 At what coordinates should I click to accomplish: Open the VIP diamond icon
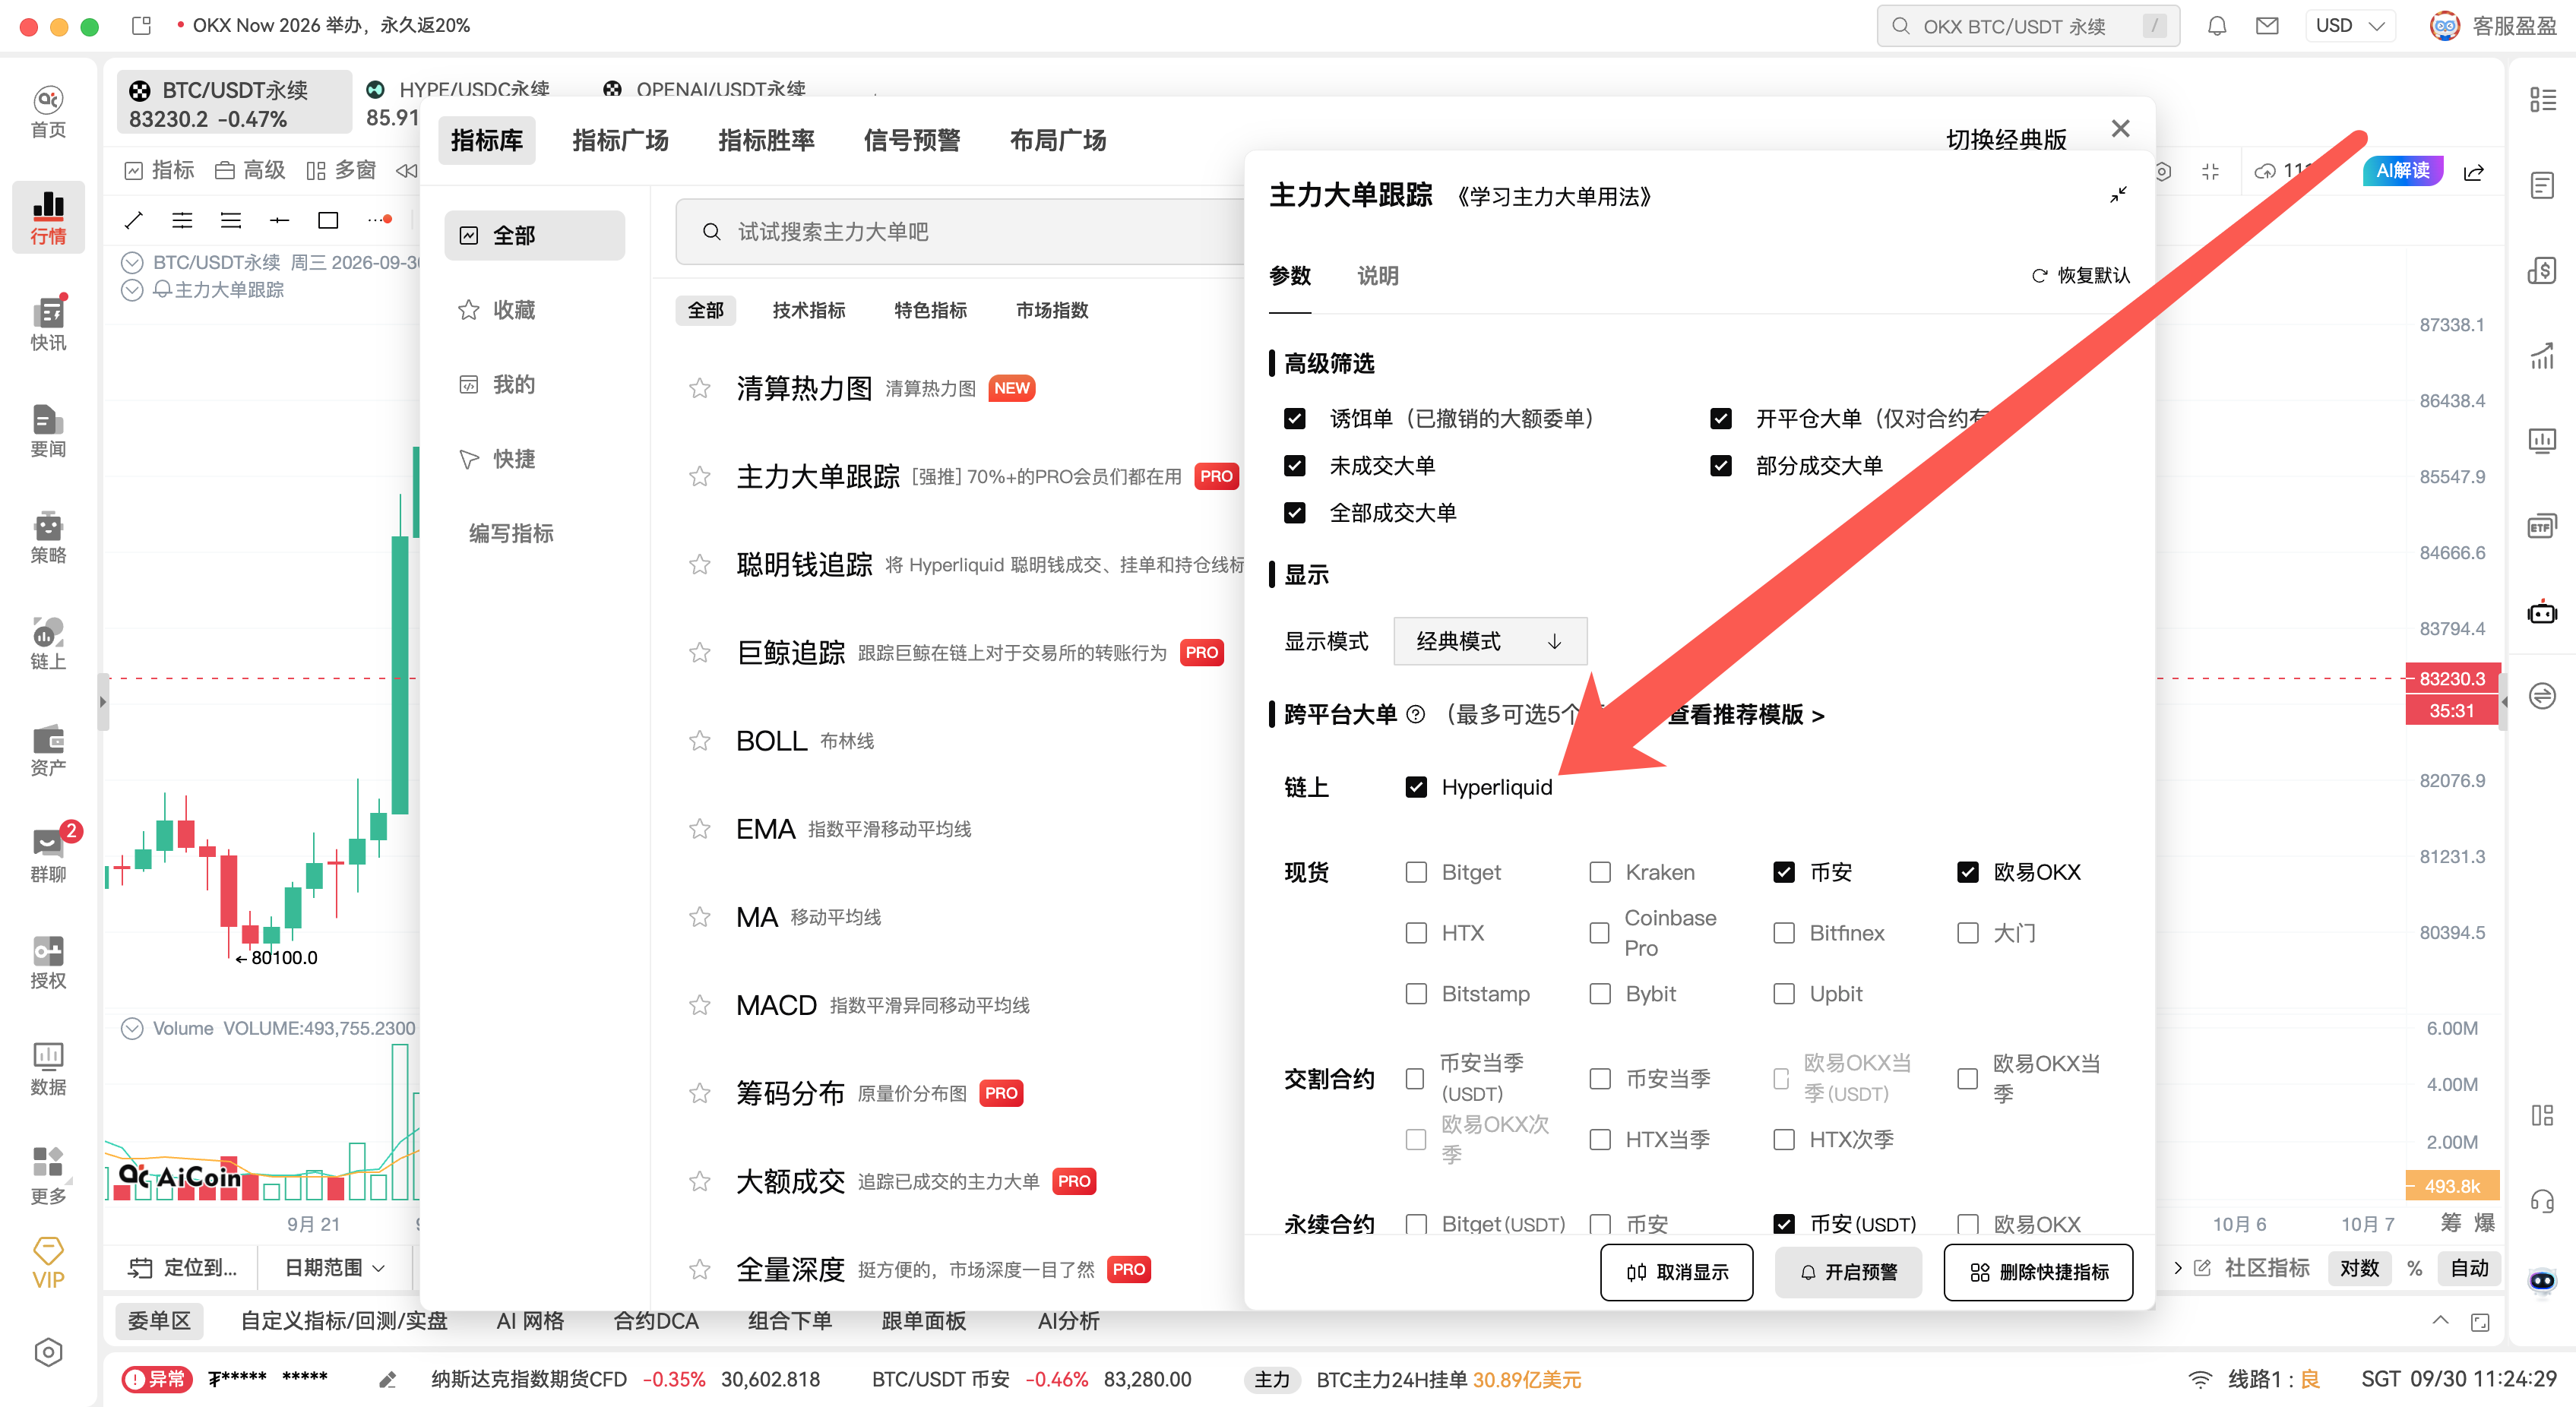point(48,1263)
